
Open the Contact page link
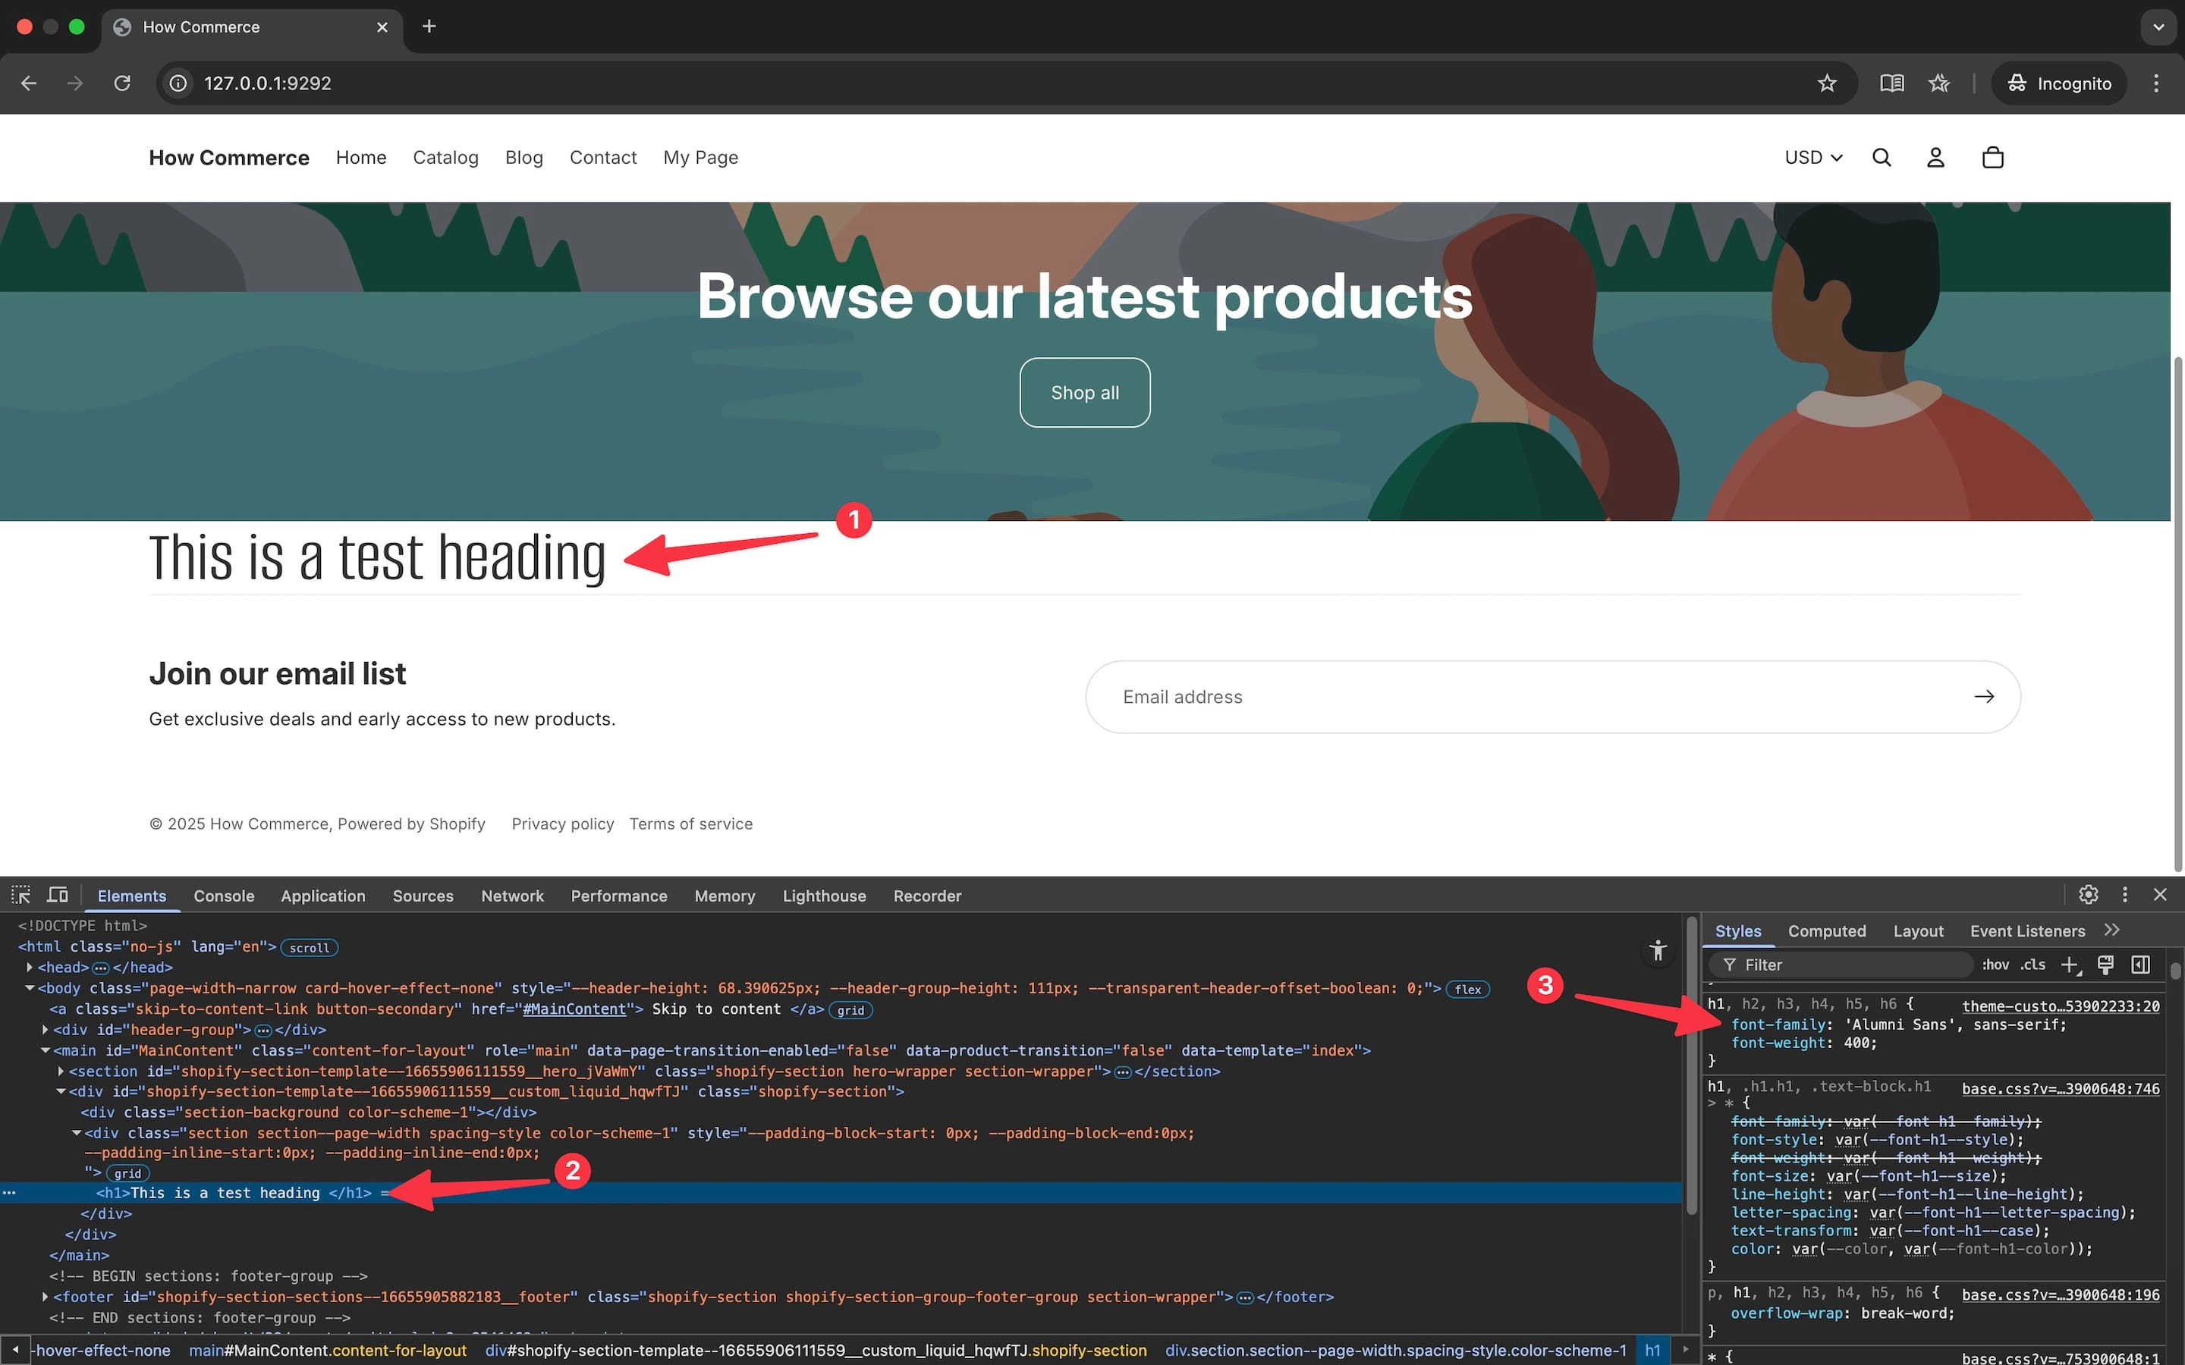[603, 157]
